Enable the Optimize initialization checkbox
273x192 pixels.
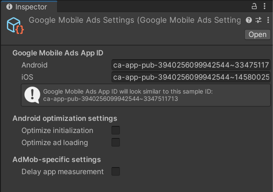116,130
